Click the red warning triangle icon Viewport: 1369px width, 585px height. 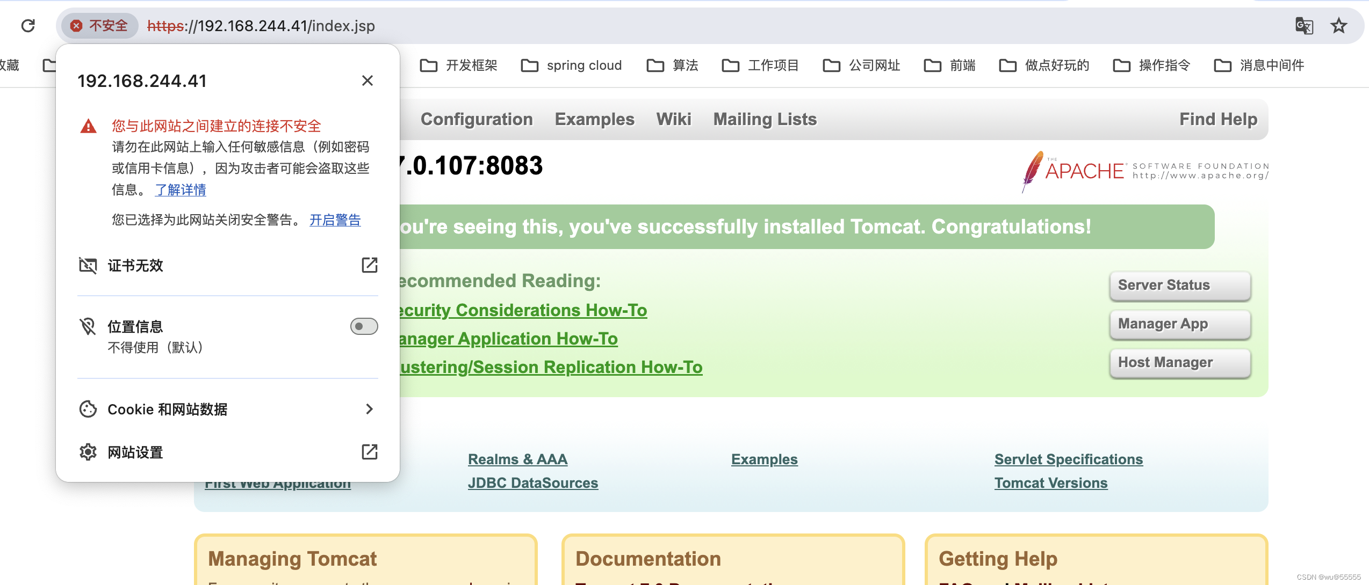[88, 126]
